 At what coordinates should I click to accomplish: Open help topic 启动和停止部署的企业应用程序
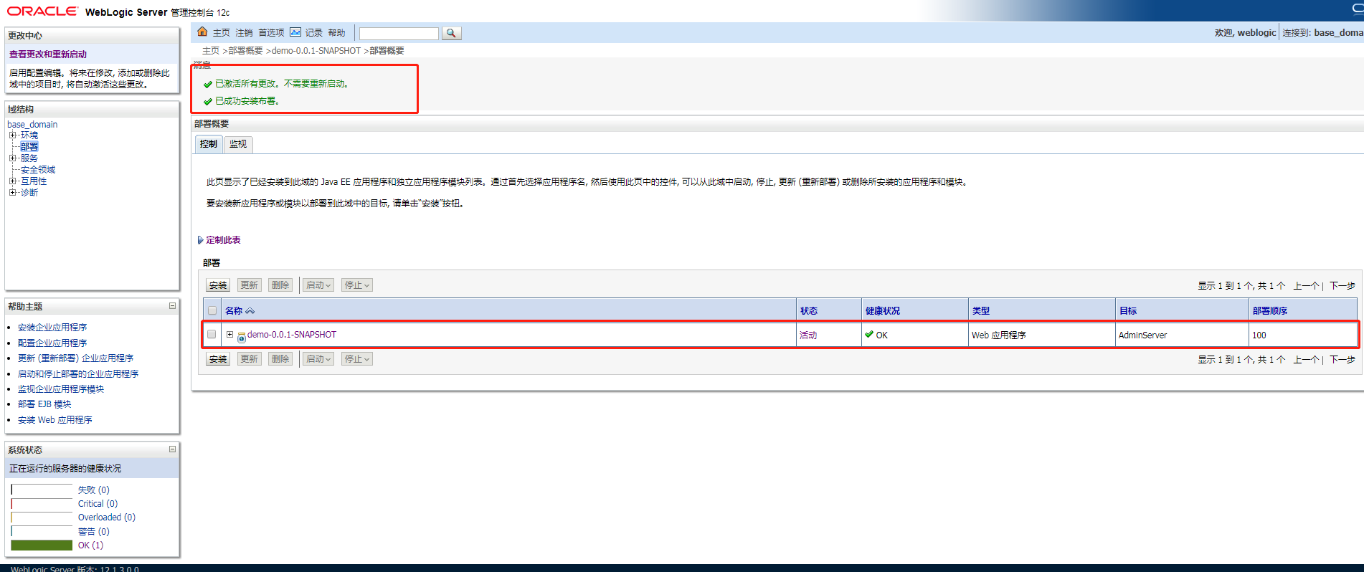coord(78,374)
